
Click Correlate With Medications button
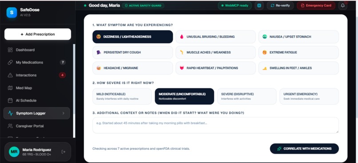tap(304, 149)
